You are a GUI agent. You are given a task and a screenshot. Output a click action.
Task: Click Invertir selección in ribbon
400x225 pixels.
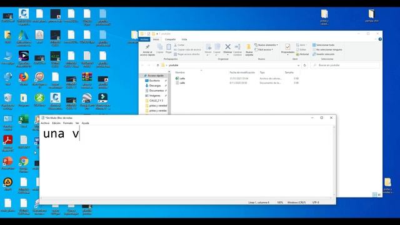[324, 54]
